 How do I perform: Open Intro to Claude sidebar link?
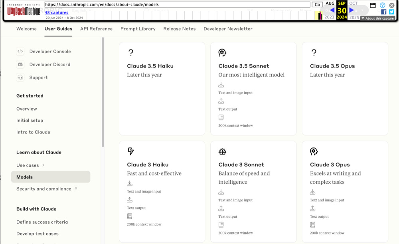tap(34, 132)
